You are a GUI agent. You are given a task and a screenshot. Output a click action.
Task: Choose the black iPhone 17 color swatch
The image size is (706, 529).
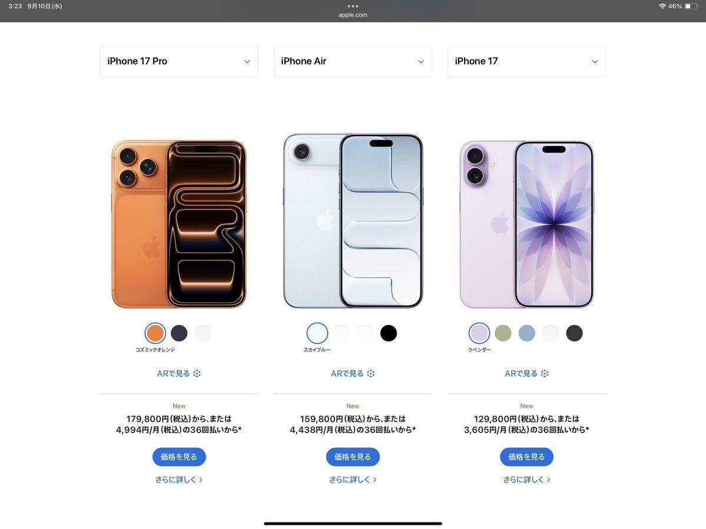574,333
